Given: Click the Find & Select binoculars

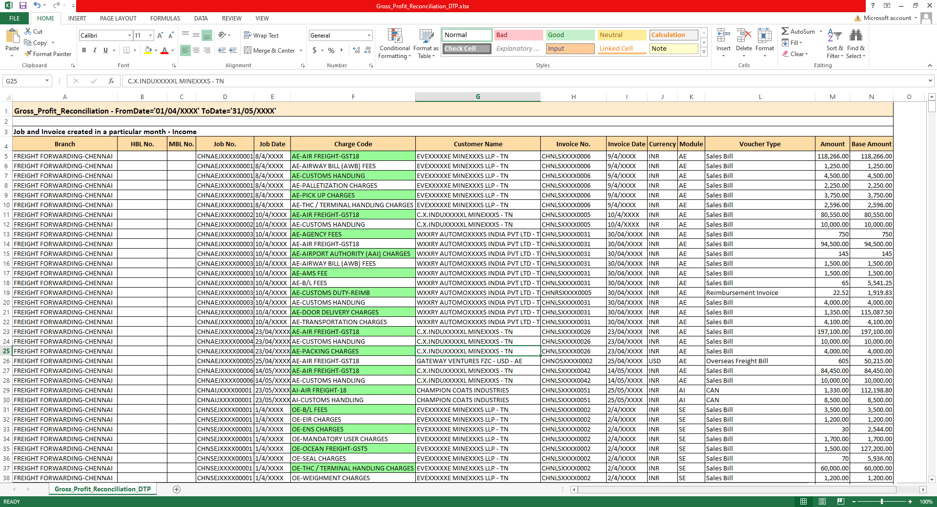Looking at the screenshot, I should 856,44.
